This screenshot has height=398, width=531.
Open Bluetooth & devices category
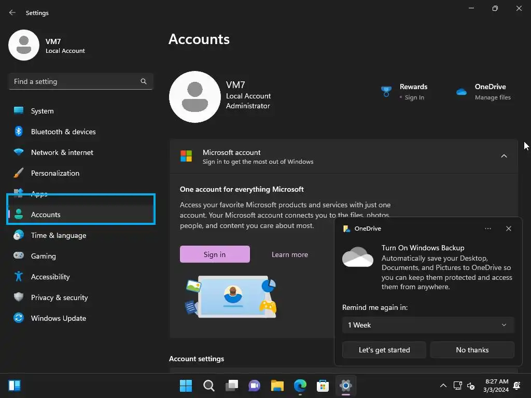80,131
